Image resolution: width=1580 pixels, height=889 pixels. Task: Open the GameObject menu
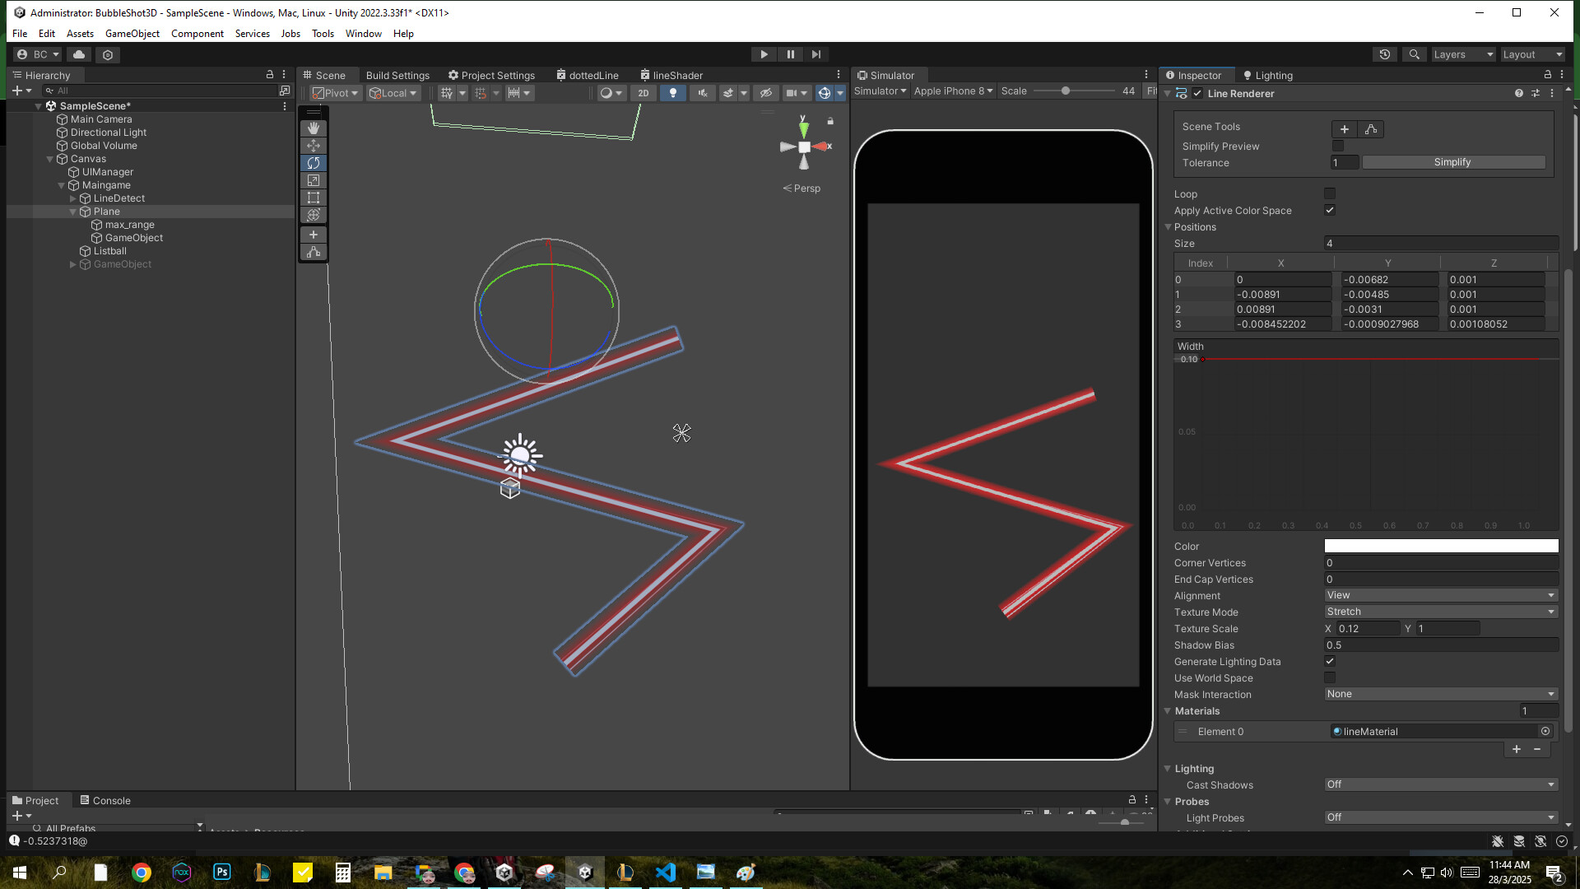click(x=132, y=34)
